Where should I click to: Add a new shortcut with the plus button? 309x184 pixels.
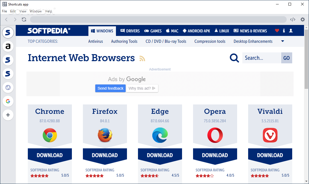8,115
